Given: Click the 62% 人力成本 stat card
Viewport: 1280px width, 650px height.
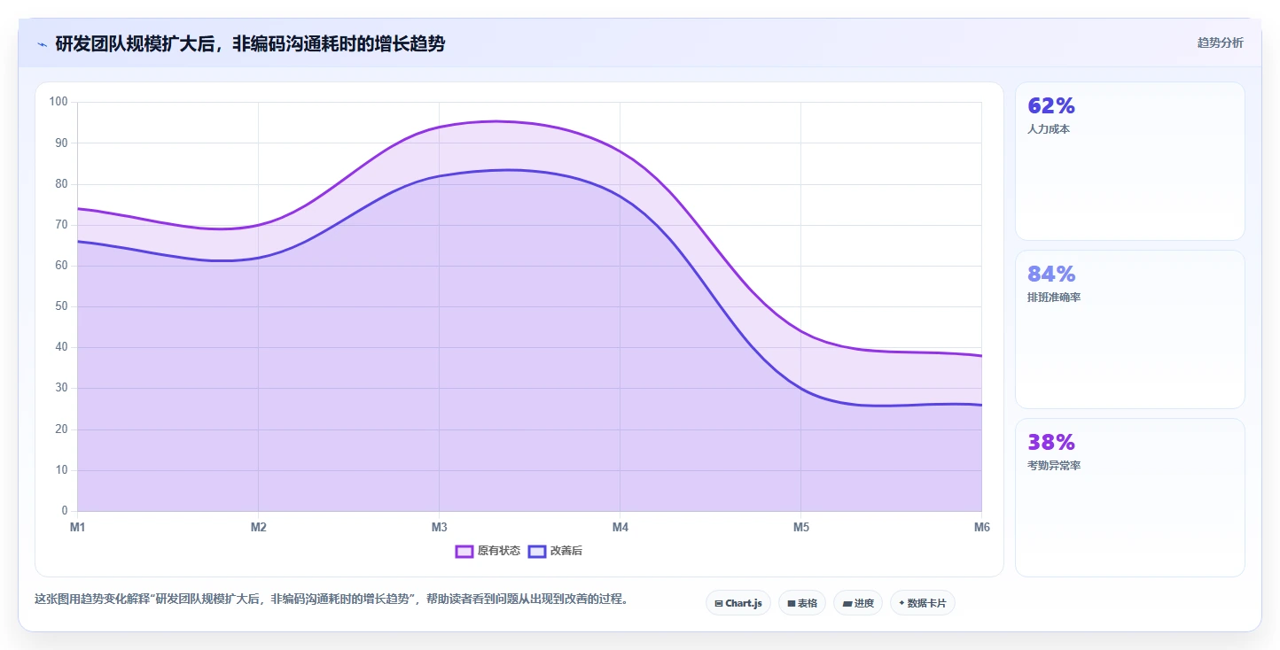Looking at the screenshot, I should click(x=1130, y=161).
